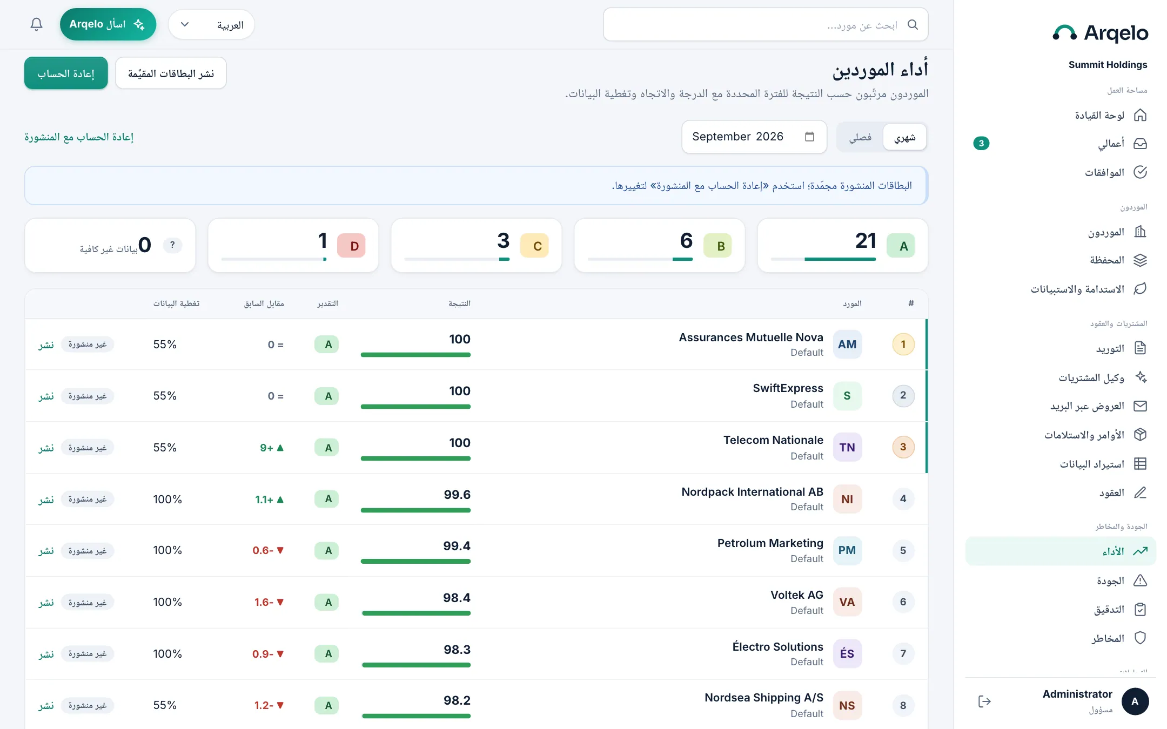
Task: Open أعمالي inbox in sidebar
Action: pyautogui.click(x=1061, y=144)
